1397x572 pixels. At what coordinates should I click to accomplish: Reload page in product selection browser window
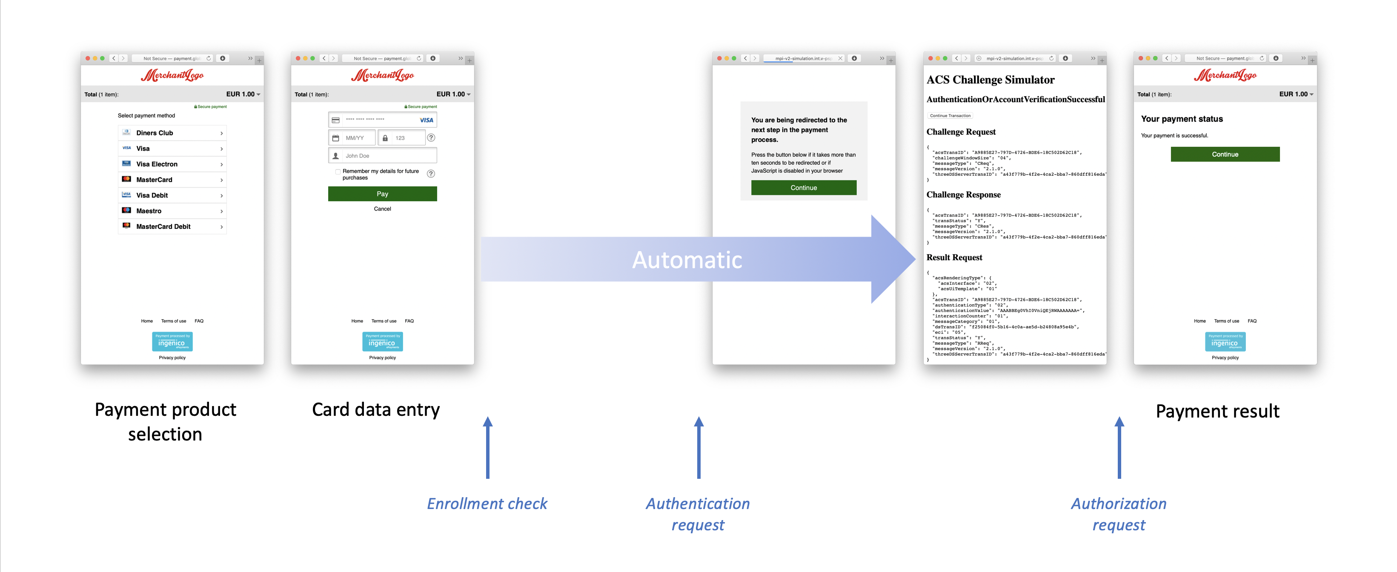[208, 59]
